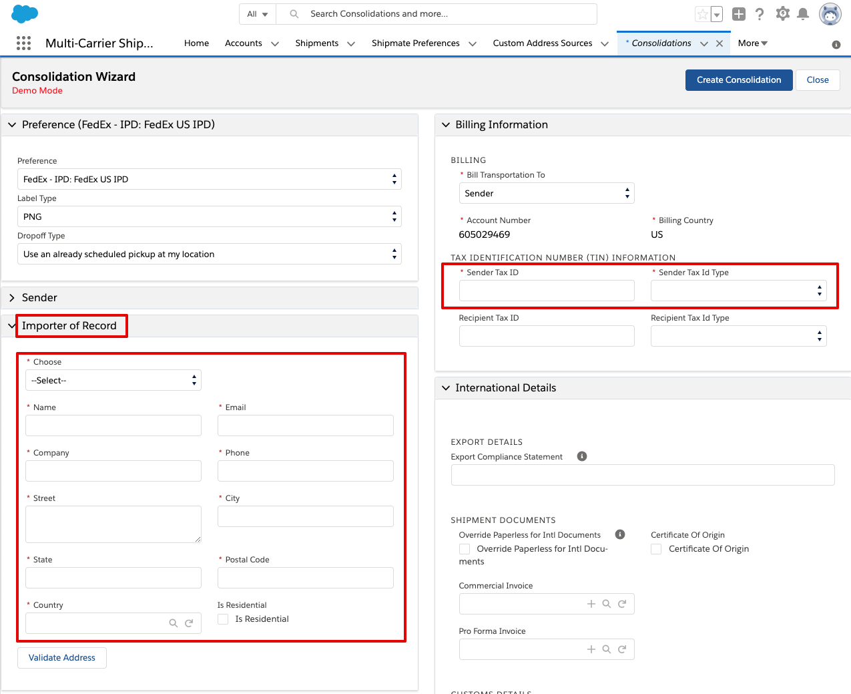Click the Commercial Invoice plus icon
The width and height of the screenshot is (851, 694).
pos(591,604)
